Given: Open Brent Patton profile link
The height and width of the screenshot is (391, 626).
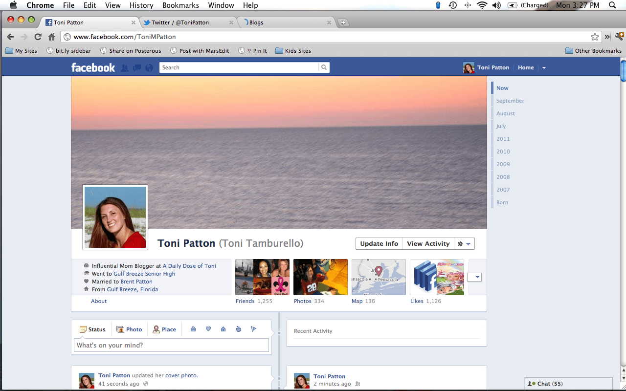Looking at the screenshot, I should pos(136,282).
